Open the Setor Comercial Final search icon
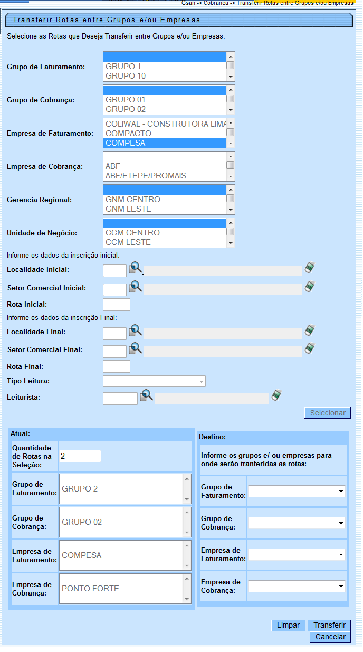 [x=136, y=348]
